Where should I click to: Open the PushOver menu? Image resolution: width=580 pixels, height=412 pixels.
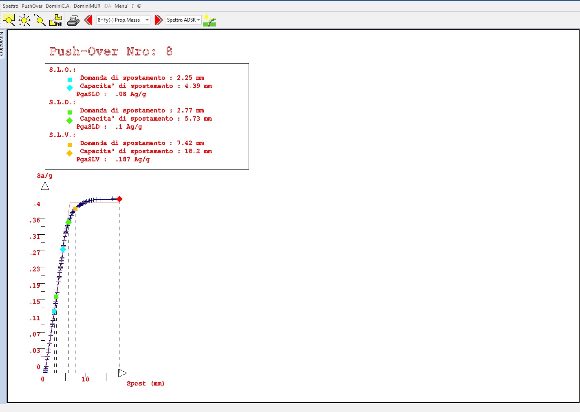tap(32, 6)
